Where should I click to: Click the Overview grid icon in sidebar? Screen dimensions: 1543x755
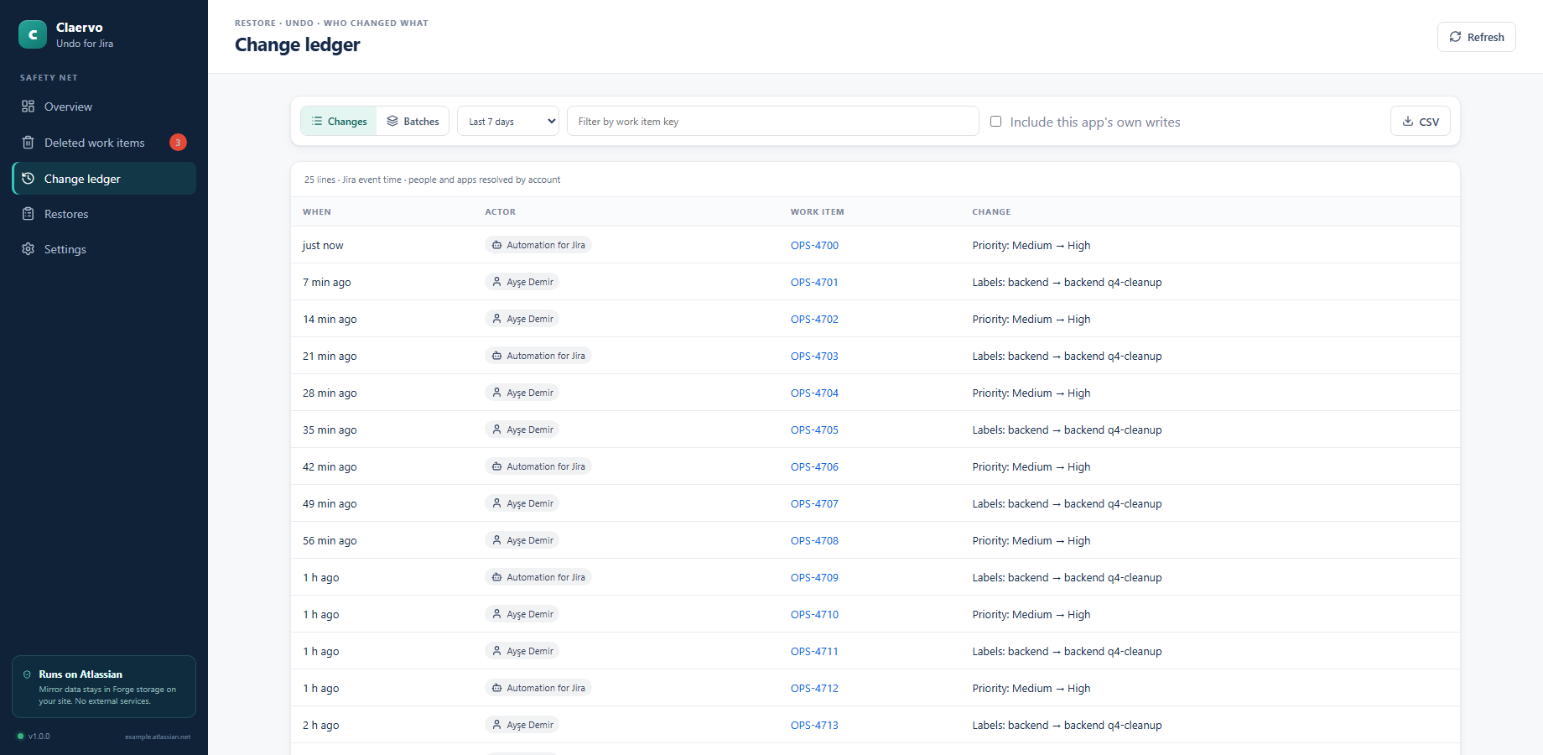pyautogui.click(x=29, y=107)
